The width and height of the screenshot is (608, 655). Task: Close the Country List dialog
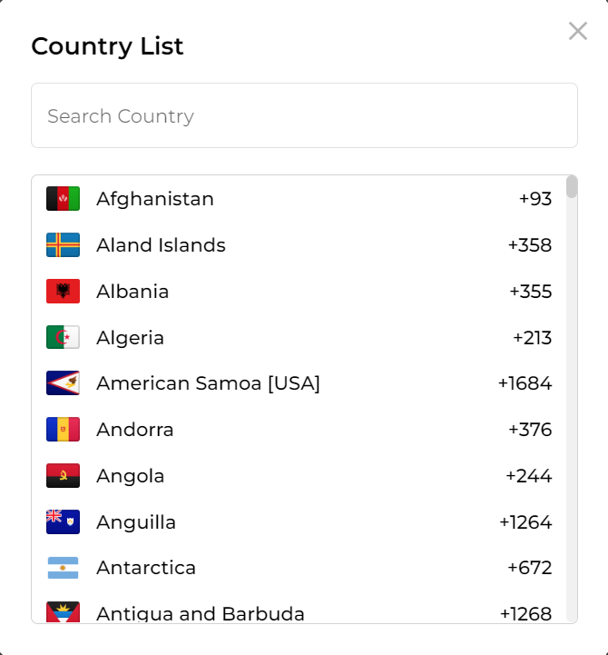(x=578, y=31)
